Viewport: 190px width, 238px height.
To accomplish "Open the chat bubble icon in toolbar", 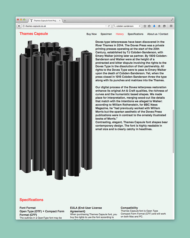I will [164, 26].
